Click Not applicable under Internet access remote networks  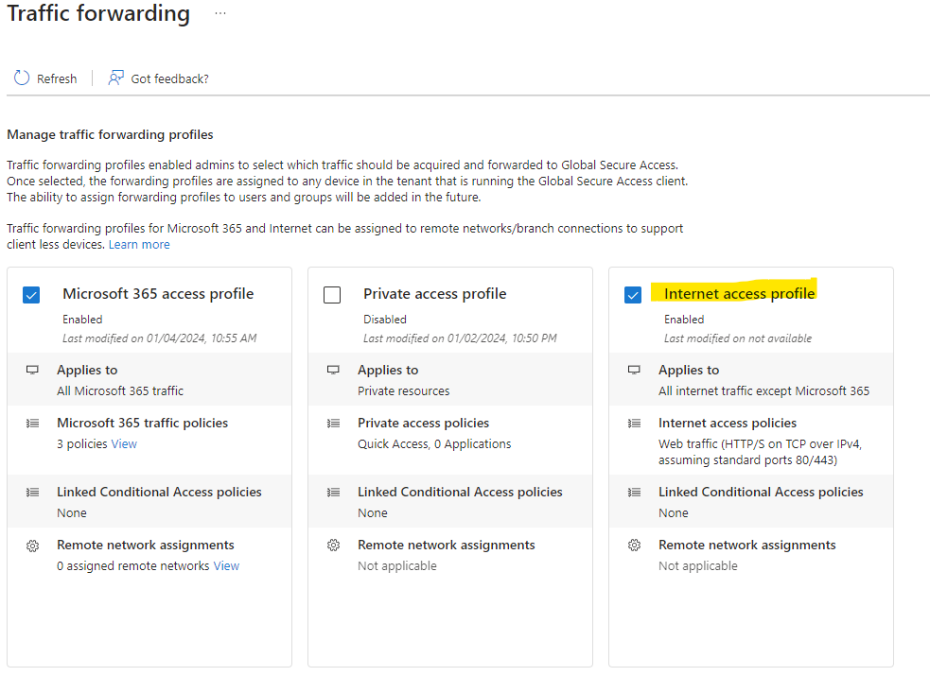click(697, 565)
